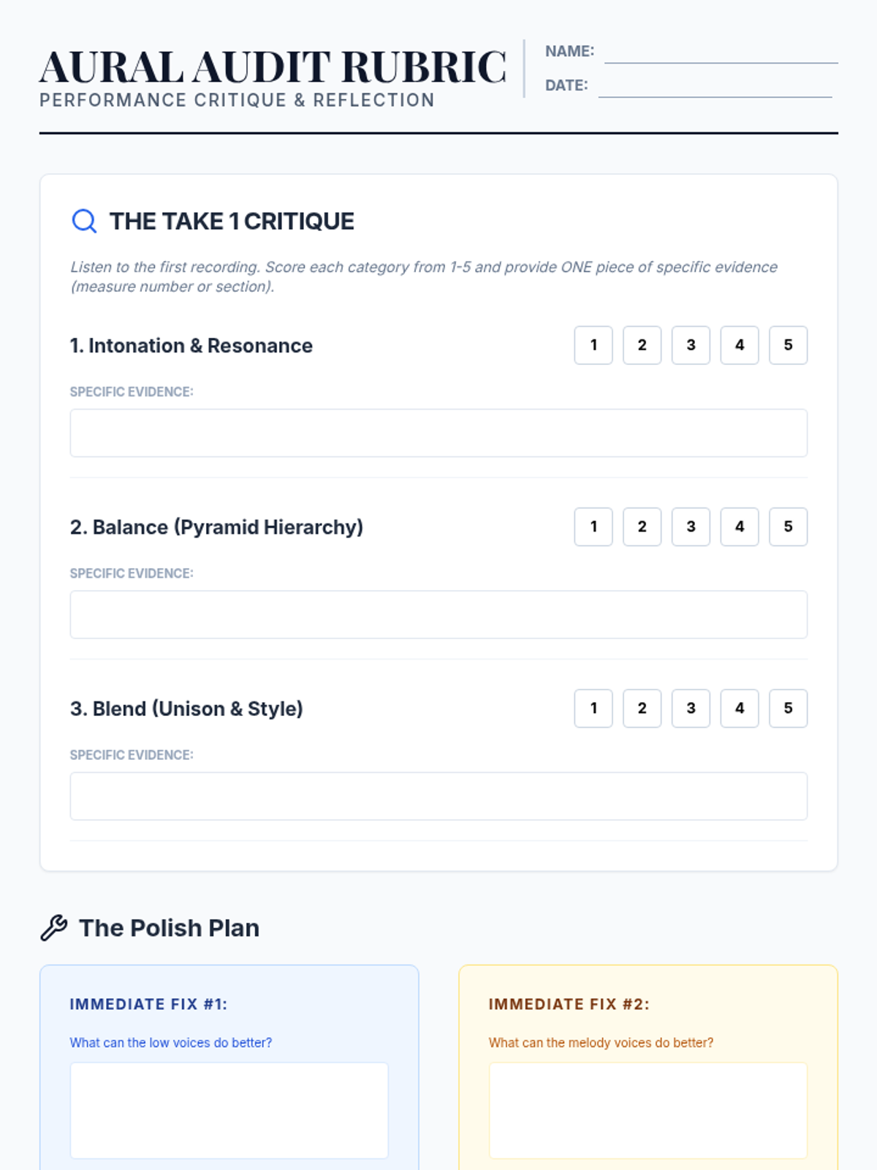Select score 1 for Intonation & Resonance
The height and width of the screenshot is (1170, 877).
pyautogui.click(x=593, y=345)
